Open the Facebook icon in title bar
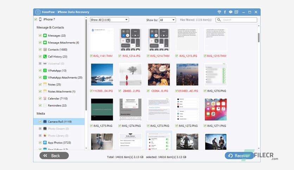 pyautogui.click(x=225, y=12)
